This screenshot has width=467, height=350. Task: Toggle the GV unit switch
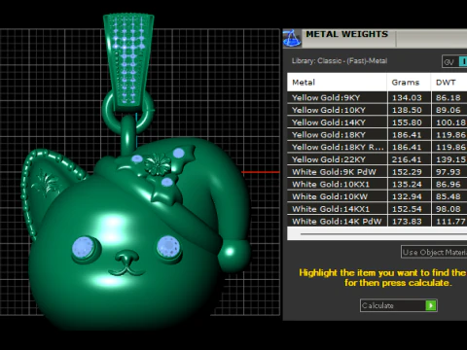click(x=454, y=61)
